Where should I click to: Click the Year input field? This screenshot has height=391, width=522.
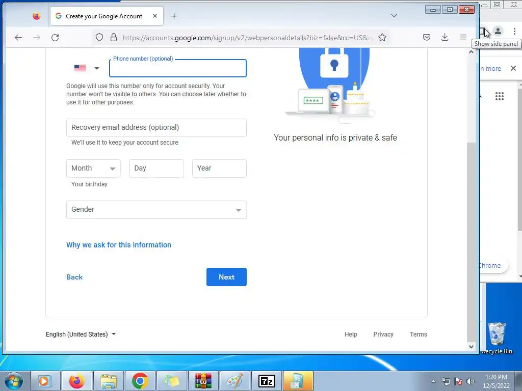[219, 168]
